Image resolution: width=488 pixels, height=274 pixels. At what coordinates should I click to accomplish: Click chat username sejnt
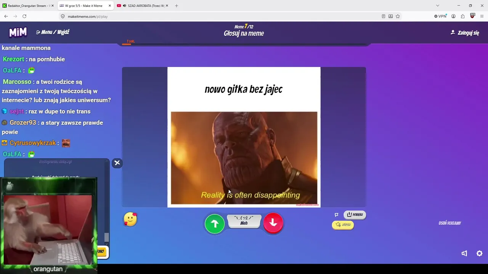click(17, 112)
